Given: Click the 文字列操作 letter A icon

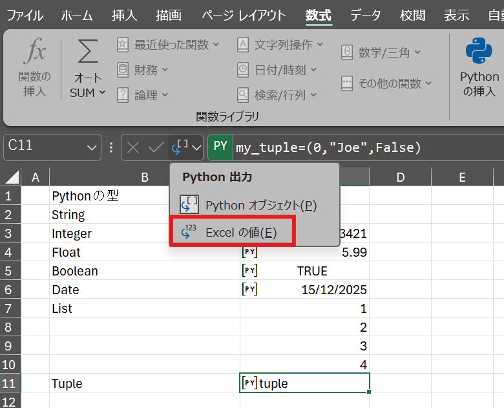Looking at the screenshot, I should pos(243,45).
